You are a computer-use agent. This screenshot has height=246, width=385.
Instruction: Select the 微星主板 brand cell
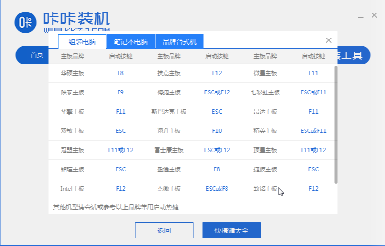point(265,73)
